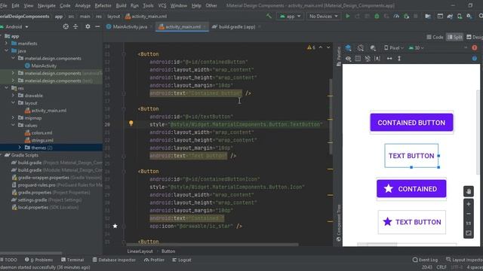
Task: Click the night mode icon in design toolbar
Action: [x=373, y=47]
